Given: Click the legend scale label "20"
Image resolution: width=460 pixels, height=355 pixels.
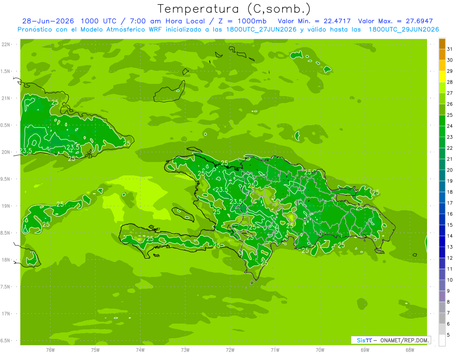Looking at the screenshot, I should [450, 170].
